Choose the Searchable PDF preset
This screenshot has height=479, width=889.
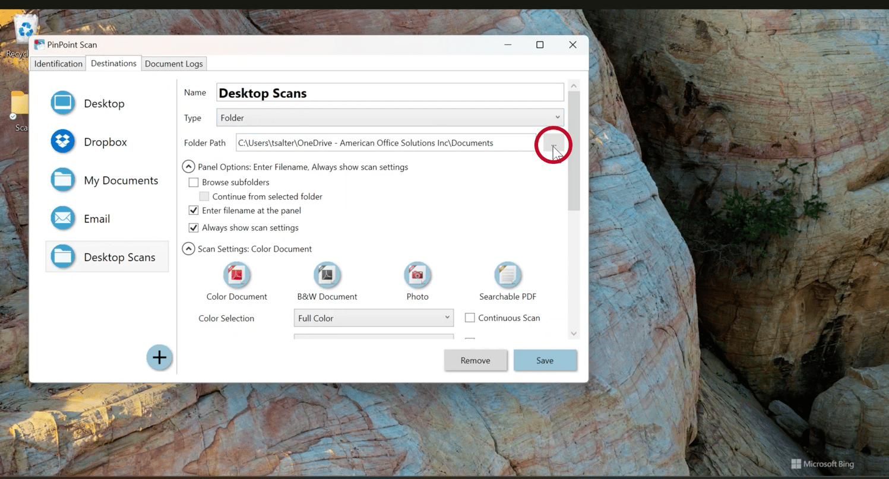pyautogui.click(x=508, y=275)
